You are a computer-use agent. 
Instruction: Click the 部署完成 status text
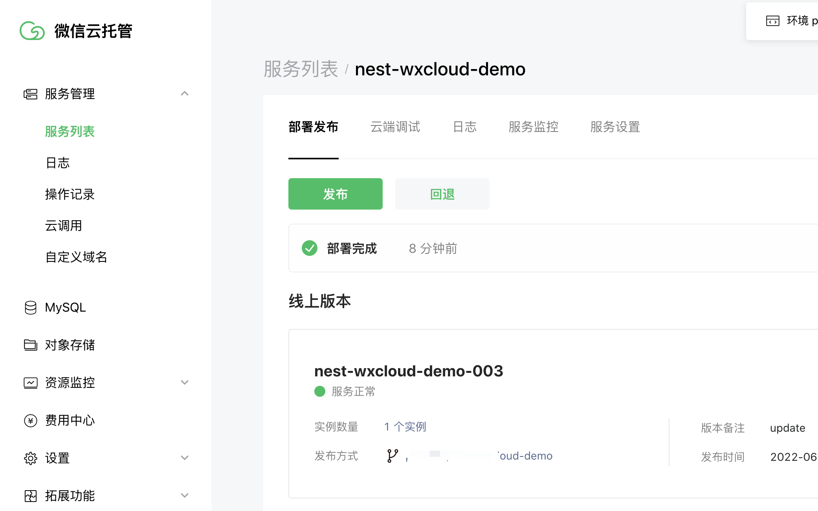(352, 248)
